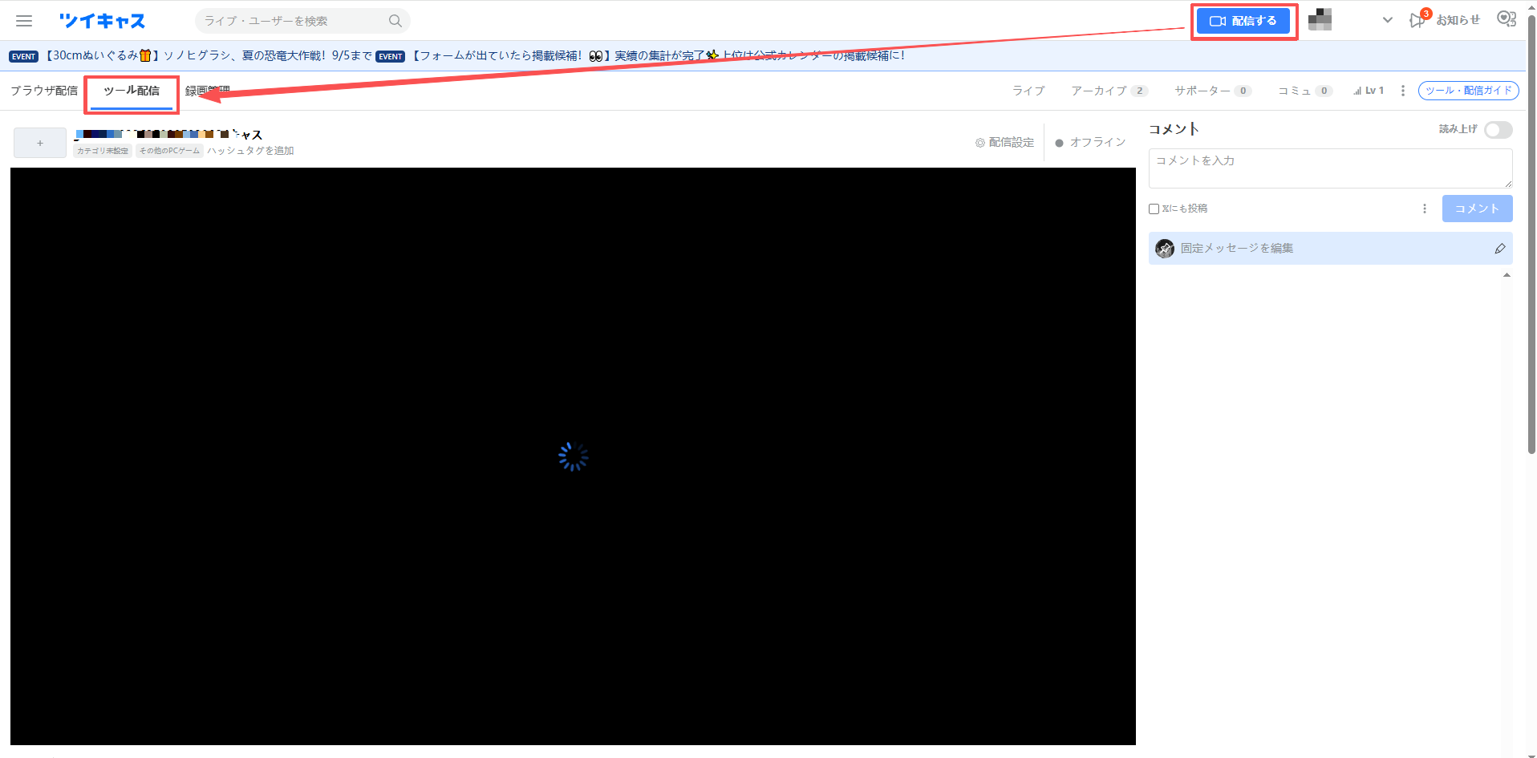Open 配信設定 gear settings
Screen dimensions: 1537x758
pos(1004,142)
